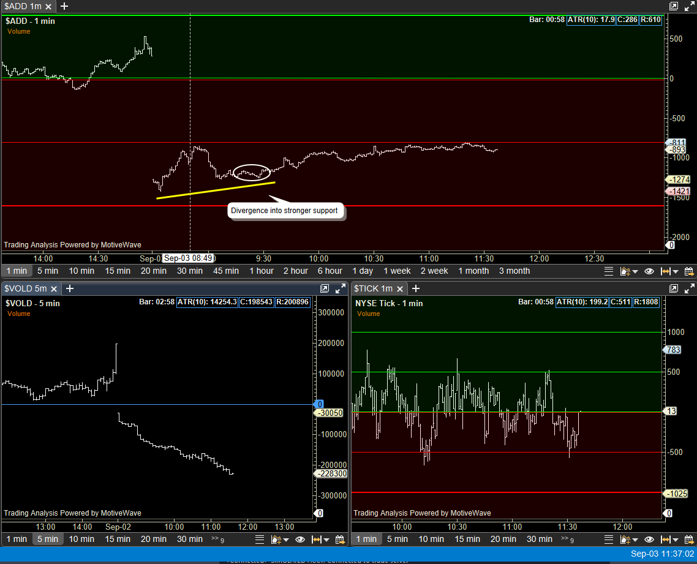Click go-to-date calendar icon in $VOLD chart
697x564 pixels.
coord(340,540)
